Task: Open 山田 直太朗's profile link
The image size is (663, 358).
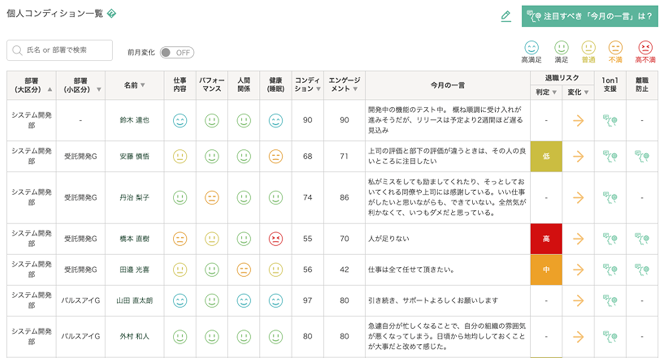Action: pos(134,300)
